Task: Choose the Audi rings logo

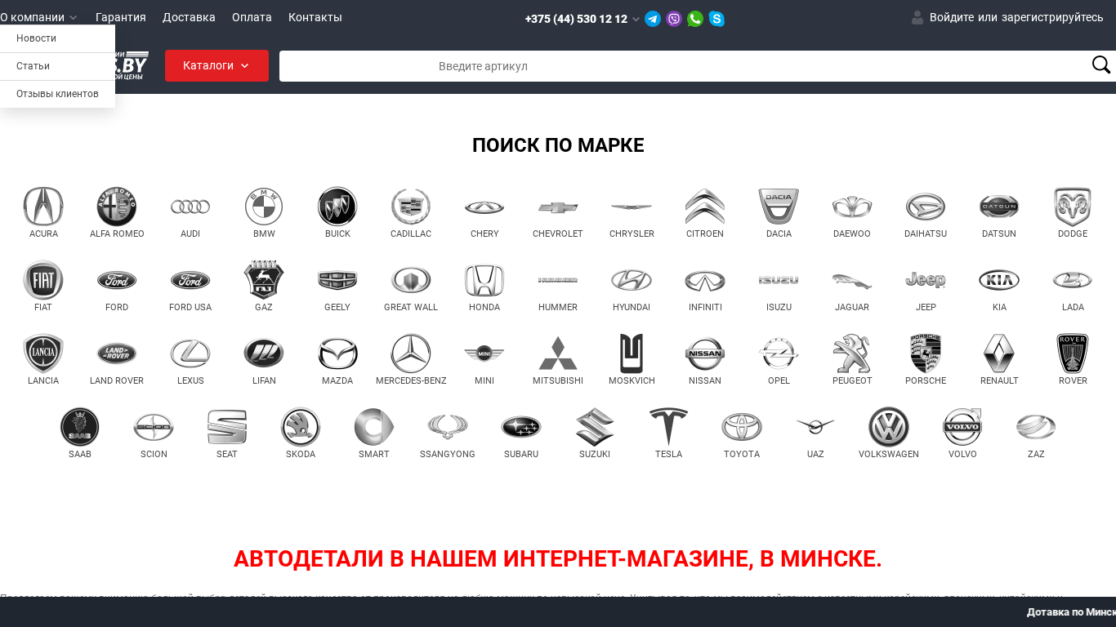Action: pos(190,207)
